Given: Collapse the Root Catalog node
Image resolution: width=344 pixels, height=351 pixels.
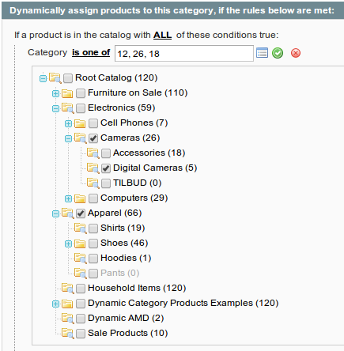Looking at the screenshot, I should click(43, 78).
